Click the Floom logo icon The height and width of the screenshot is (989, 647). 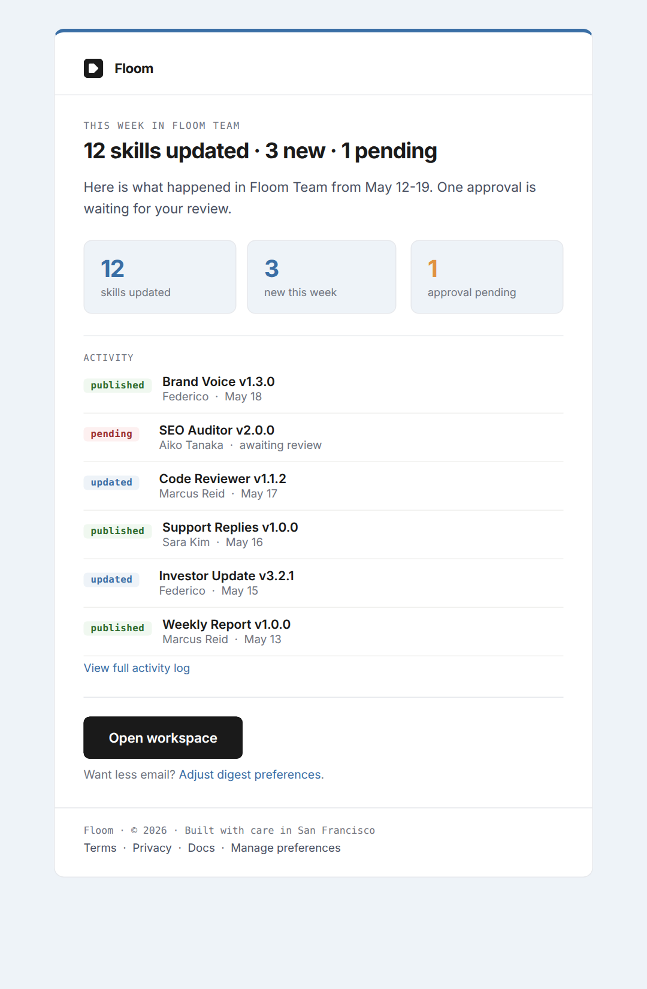point(93,68)
